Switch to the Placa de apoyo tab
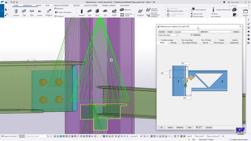The image size is (251, 141). (x=219, y=43)
